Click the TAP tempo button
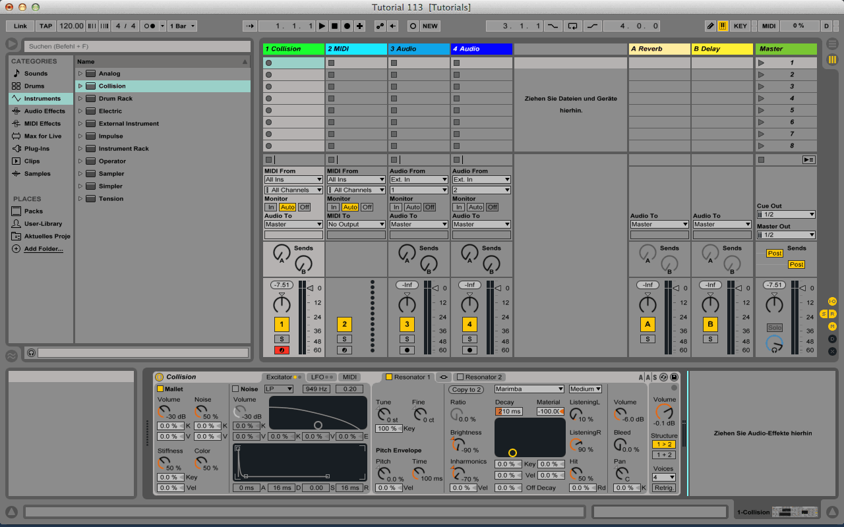 coord(45,26)
